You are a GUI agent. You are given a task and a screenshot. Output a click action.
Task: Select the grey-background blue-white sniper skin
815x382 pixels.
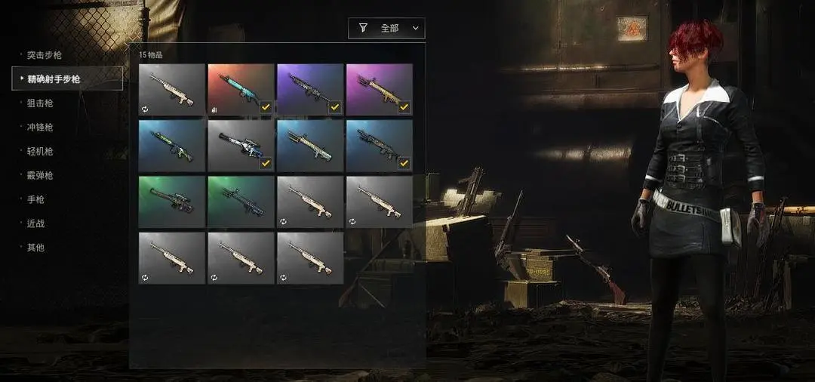pyautogui.click(x=241, y=146)
